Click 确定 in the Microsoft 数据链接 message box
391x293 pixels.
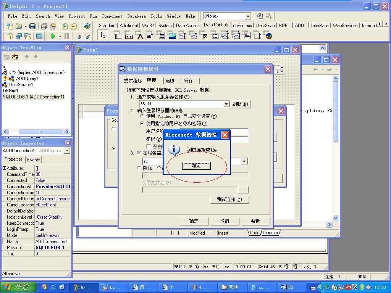pos(196,166)
